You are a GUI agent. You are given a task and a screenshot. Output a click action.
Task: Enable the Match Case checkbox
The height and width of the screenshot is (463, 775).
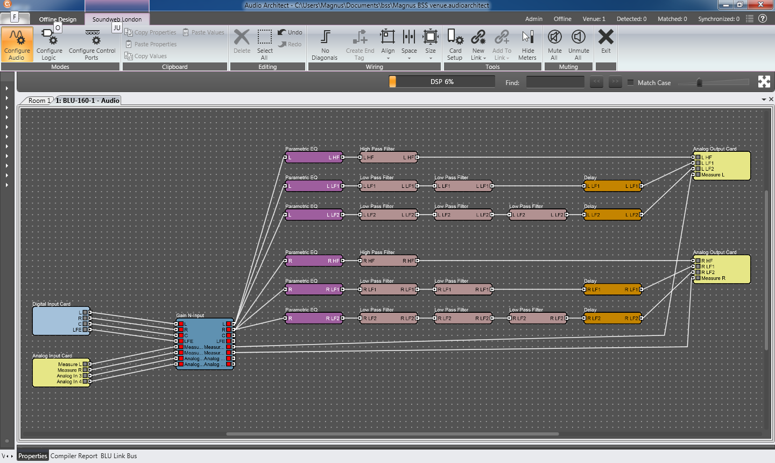631,82
